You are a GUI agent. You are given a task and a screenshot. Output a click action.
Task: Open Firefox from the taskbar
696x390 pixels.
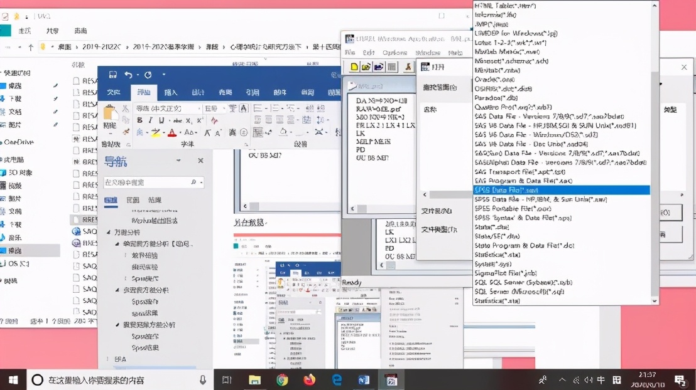coord(310,379)
